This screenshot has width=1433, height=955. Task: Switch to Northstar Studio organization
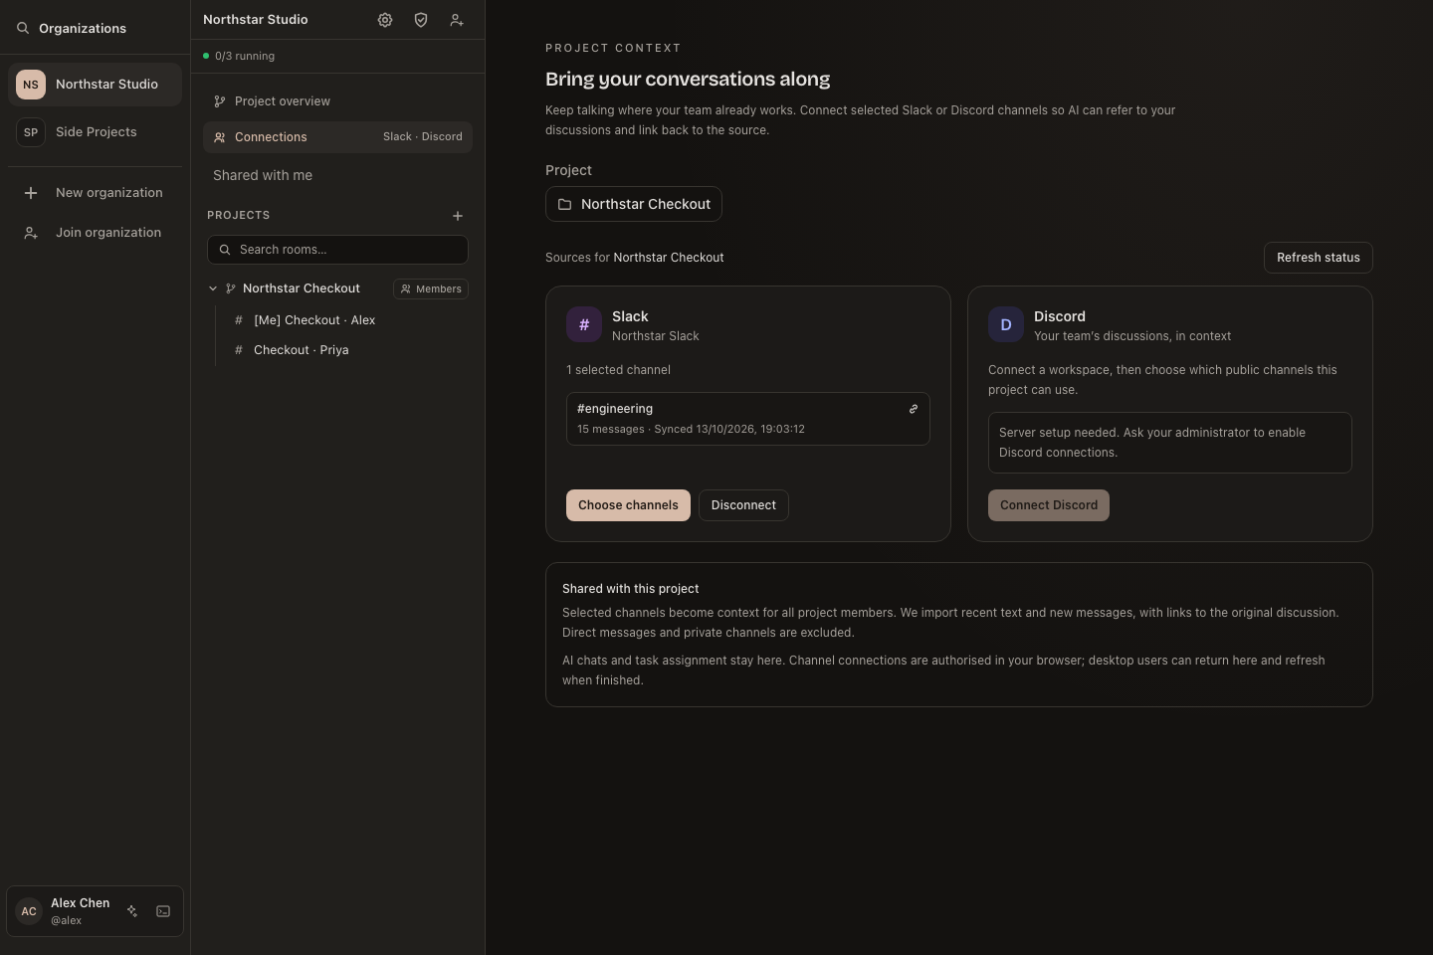pos(95,85)
